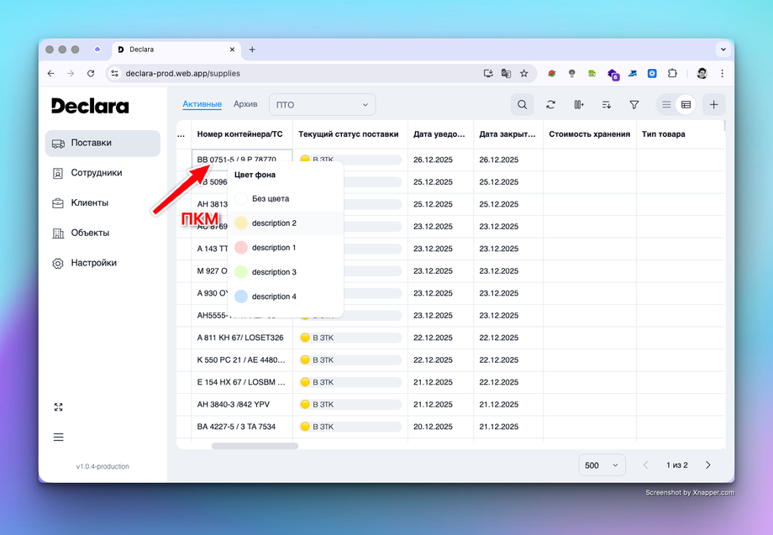This screenshot has width=773, height=535.
Task: Bookmark page with star icon
Action: pos(524,73)
